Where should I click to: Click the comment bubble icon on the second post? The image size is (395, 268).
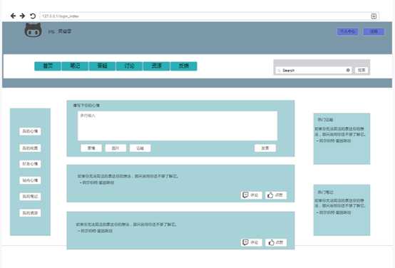(x=245, y=242)
